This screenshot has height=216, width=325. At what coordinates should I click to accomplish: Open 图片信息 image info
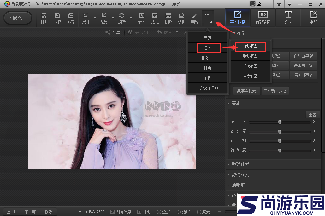[x=121, y=212]
